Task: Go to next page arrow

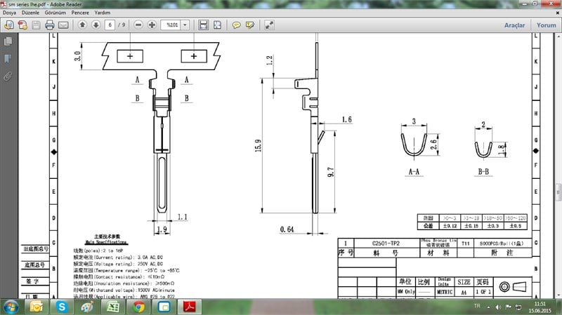Action: tap(96, 25)
